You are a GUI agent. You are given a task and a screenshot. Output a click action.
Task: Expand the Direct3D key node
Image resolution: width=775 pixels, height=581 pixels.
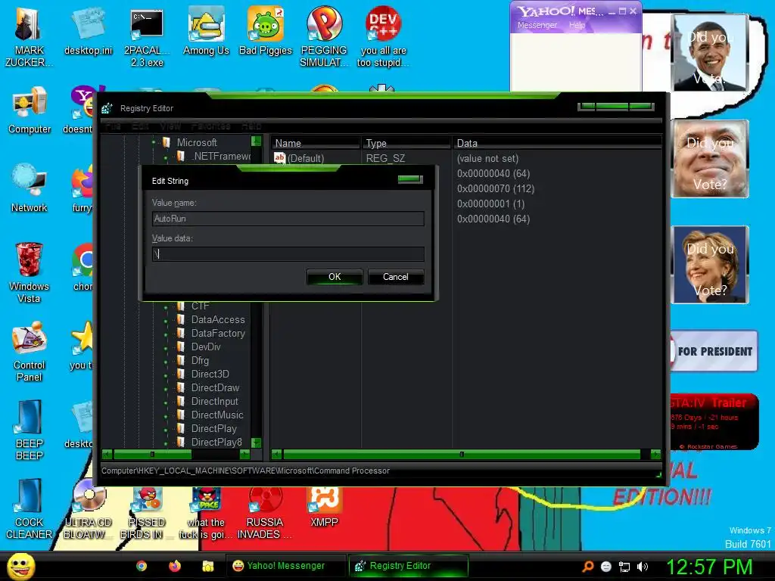point(166,374)
